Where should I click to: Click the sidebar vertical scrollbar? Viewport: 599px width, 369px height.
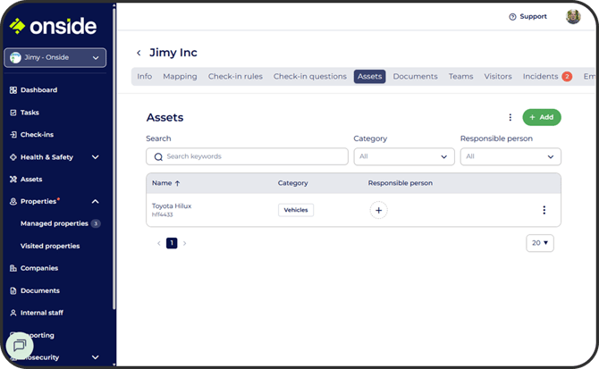114,158
